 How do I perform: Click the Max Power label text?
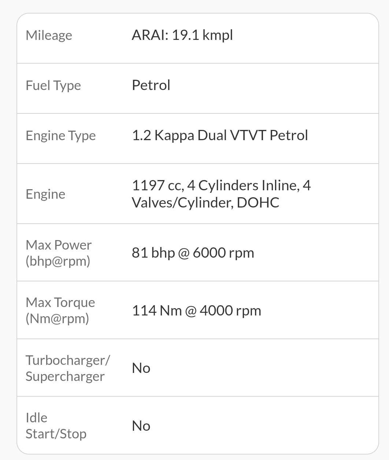point(59,245)
